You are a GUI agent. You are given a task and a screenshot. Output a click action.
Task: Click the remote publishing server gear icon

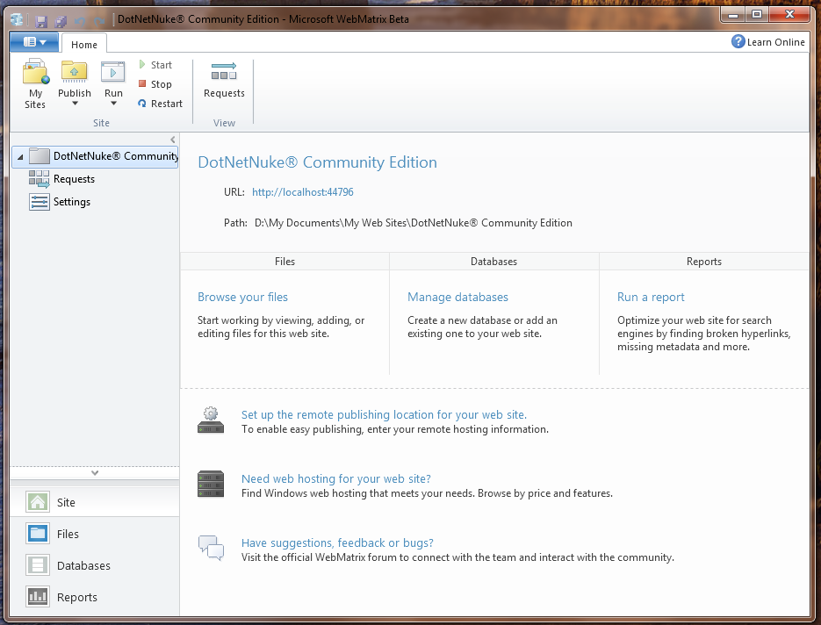(211, 420)
